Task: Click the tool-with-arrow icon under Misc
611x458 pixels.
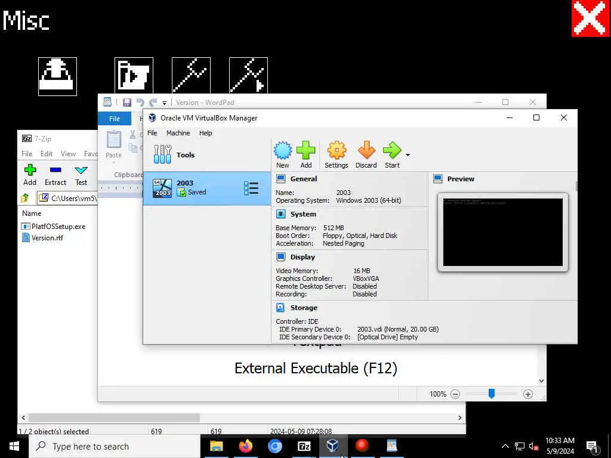Action: point(249,76)
